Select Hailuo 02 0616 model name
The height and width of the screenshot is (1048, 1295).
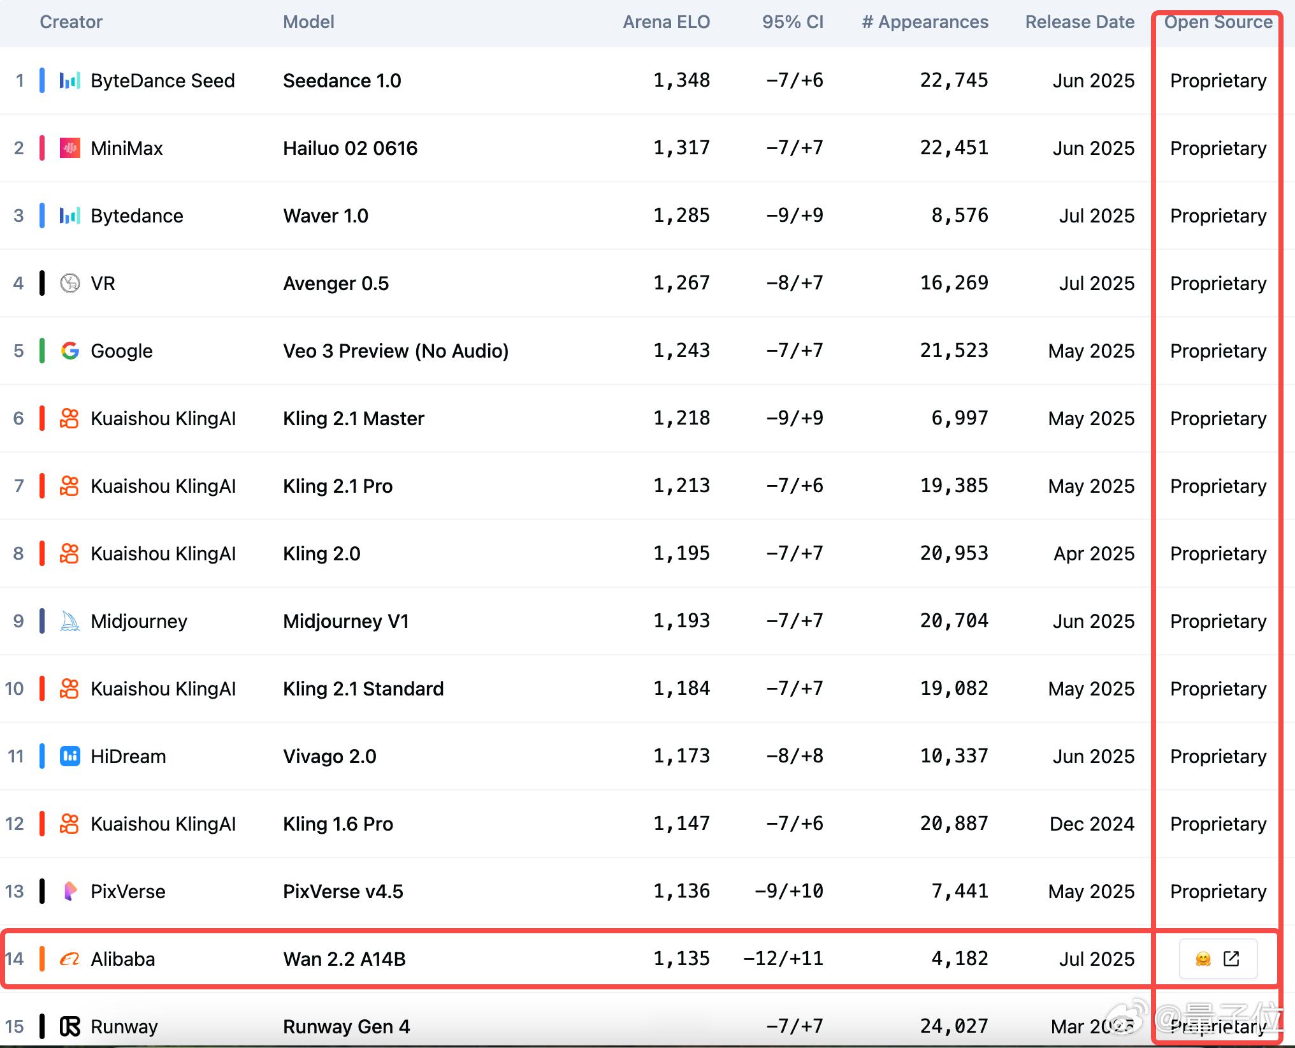[351, 149]
